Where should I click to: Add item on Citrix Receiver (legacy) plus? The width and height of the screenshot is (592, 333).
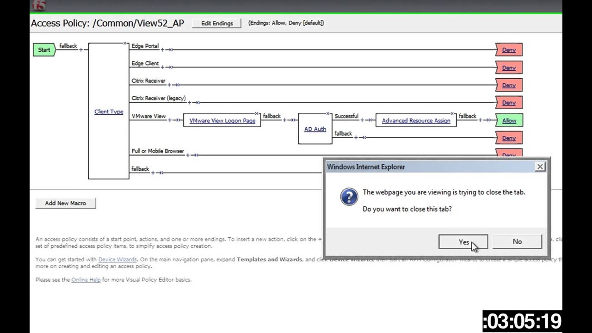(x=189, y=102)
